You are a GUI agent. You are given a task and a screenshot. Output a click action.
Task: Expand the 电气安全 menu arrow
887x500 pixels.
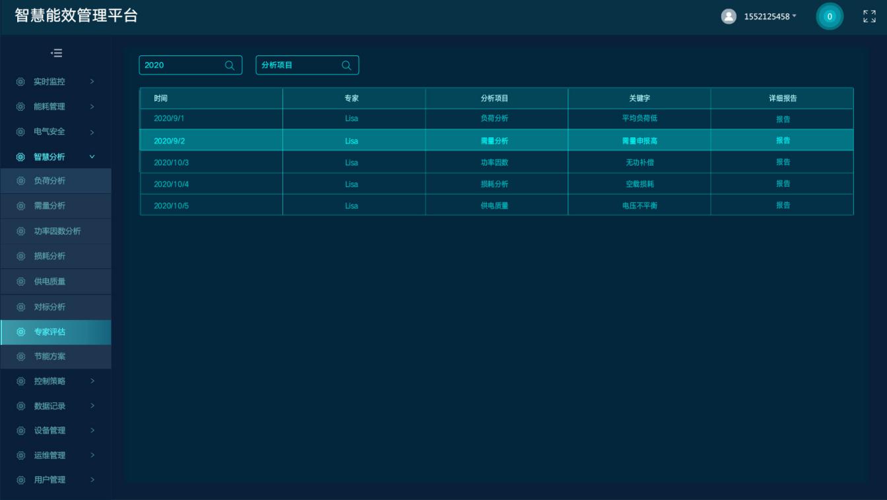pos(92,132)
